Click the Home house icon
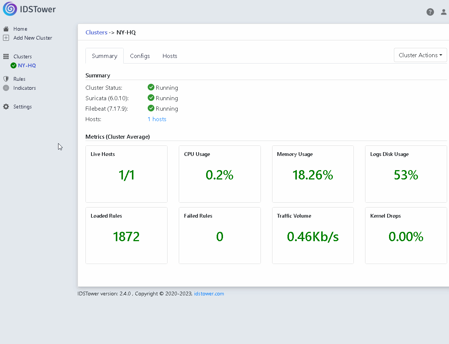The width and height of the screenshot is (449, 344). point(6,29)
